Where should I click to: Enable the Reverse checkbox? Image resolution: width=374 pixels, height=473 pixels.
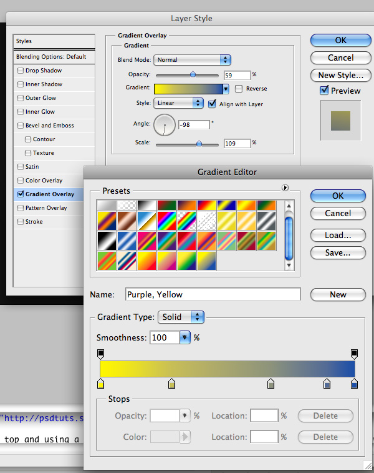pyautogui.click(x=239, y=89)
